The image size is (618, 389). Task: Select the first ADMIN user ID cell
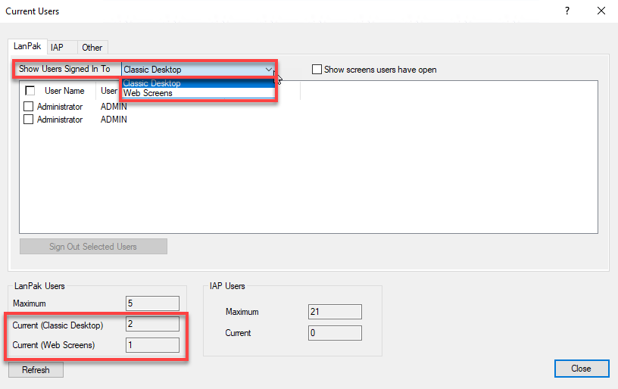(x=114, y=106)
